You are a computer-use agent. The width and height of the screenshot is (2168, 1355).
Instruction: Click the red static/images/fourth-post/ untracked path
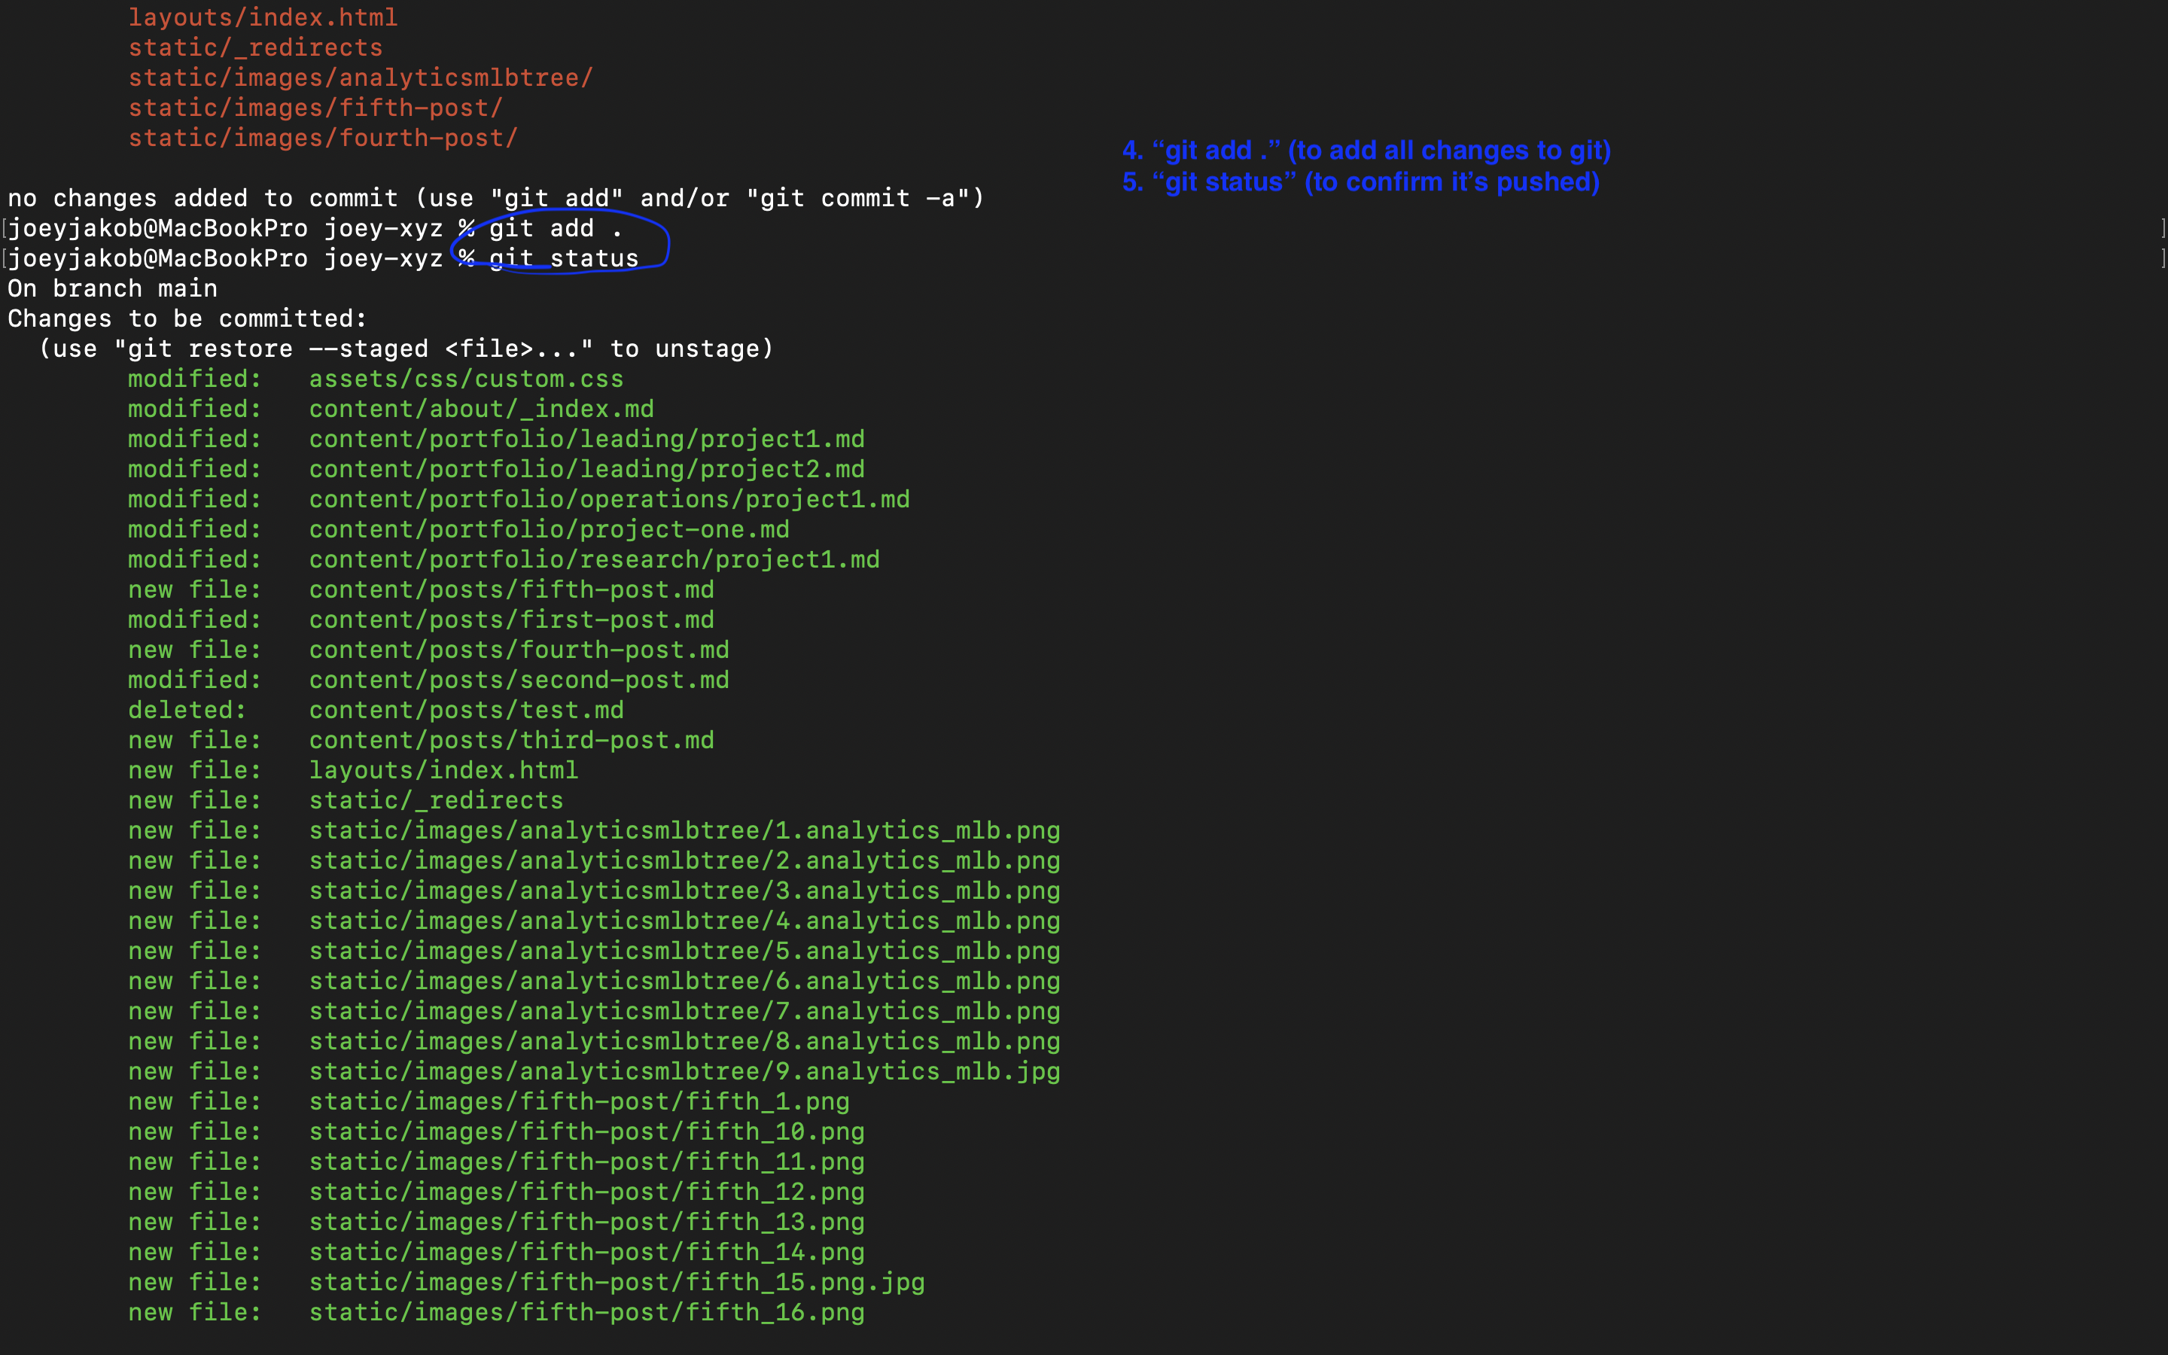322,138
